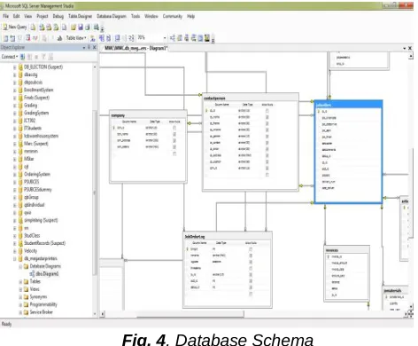Image resolution: width=418 pixels, height=346 pixels.
Task: Select the contactperson table title bar
Action: click(251, 98)
